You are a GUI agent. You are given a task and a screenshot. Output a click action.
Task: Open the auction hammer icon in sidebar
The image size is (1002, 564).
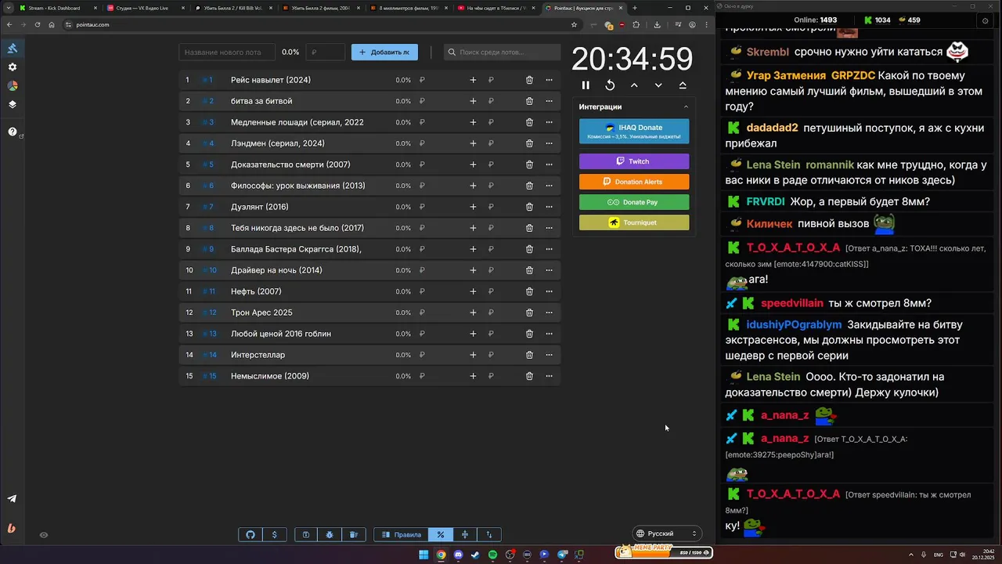click(x=13, y=49)
